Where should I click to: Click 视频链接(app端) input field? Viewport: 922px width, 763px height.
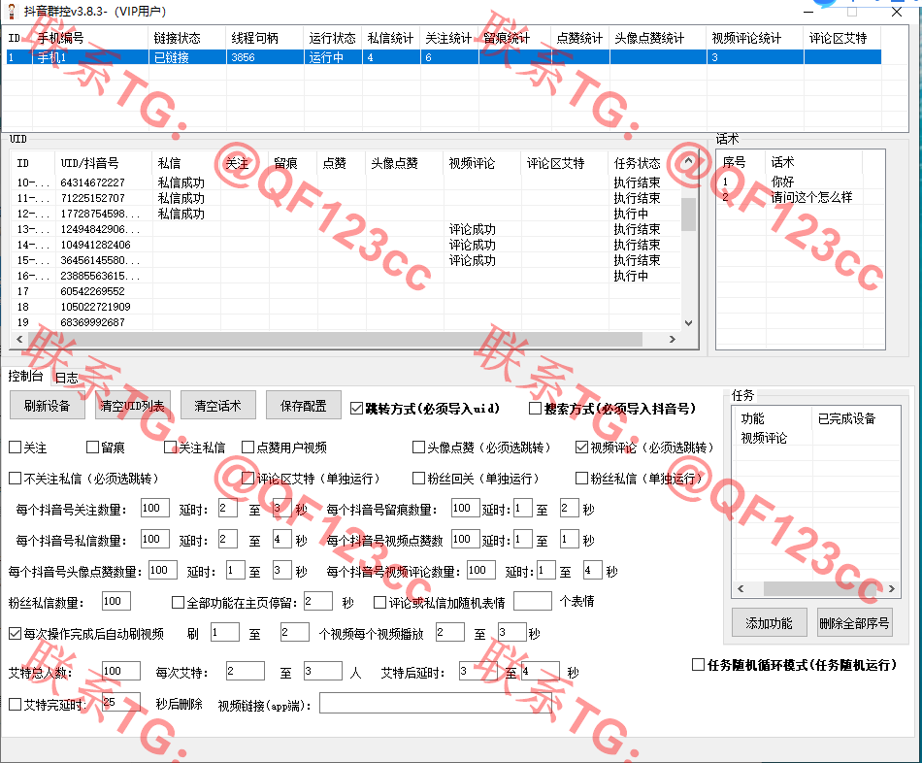(x=436, y=703)
